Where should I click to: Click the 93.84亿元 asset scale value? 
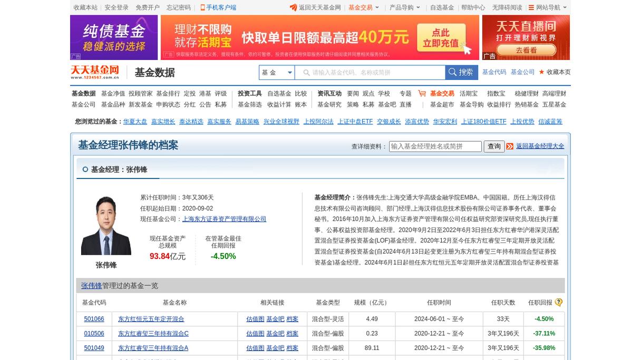(x=168, y=256)
